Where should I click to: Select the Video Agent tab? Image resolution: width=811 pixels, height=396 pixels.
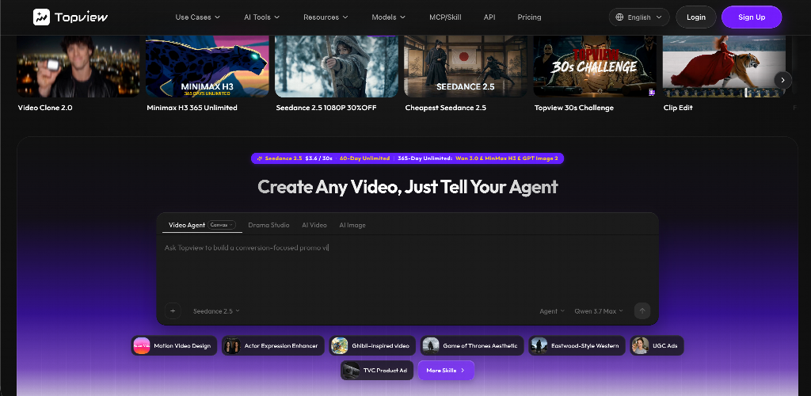click(187, 225)
